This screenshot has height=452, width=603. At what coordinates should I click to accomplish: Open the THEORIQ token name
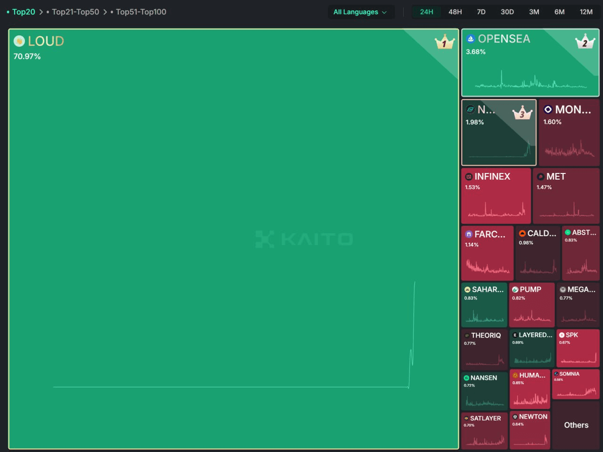(x=486, y=336)
